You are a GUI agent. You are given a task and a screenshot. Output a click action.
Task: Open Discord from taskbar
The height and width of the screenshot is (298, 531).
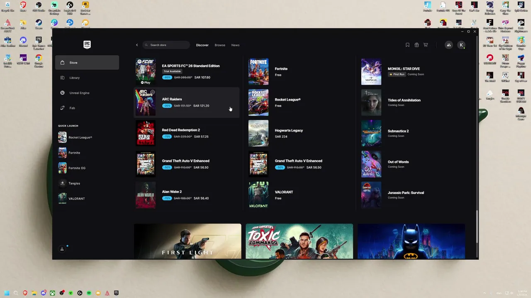[43, 293]
